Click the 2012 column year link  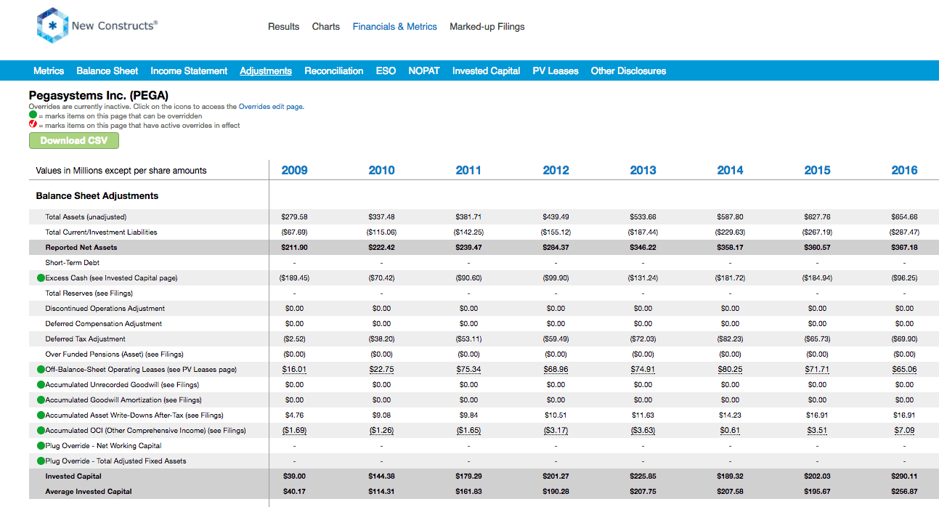556,171
